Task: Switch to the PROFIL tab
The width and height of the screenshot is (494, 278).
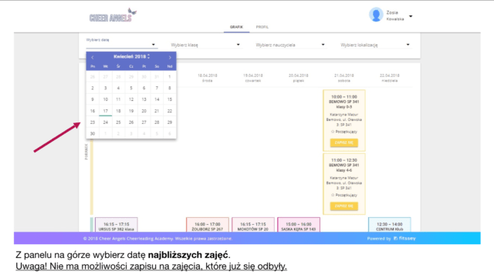Action: [262, 27]
